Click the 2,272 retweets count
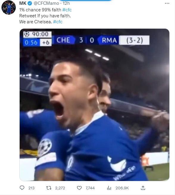 click(60, 188)
